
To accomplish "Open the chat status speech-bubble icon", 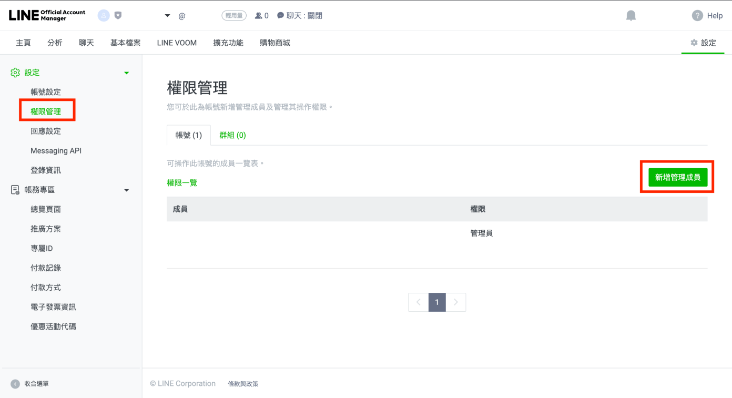I will [280, 15].
